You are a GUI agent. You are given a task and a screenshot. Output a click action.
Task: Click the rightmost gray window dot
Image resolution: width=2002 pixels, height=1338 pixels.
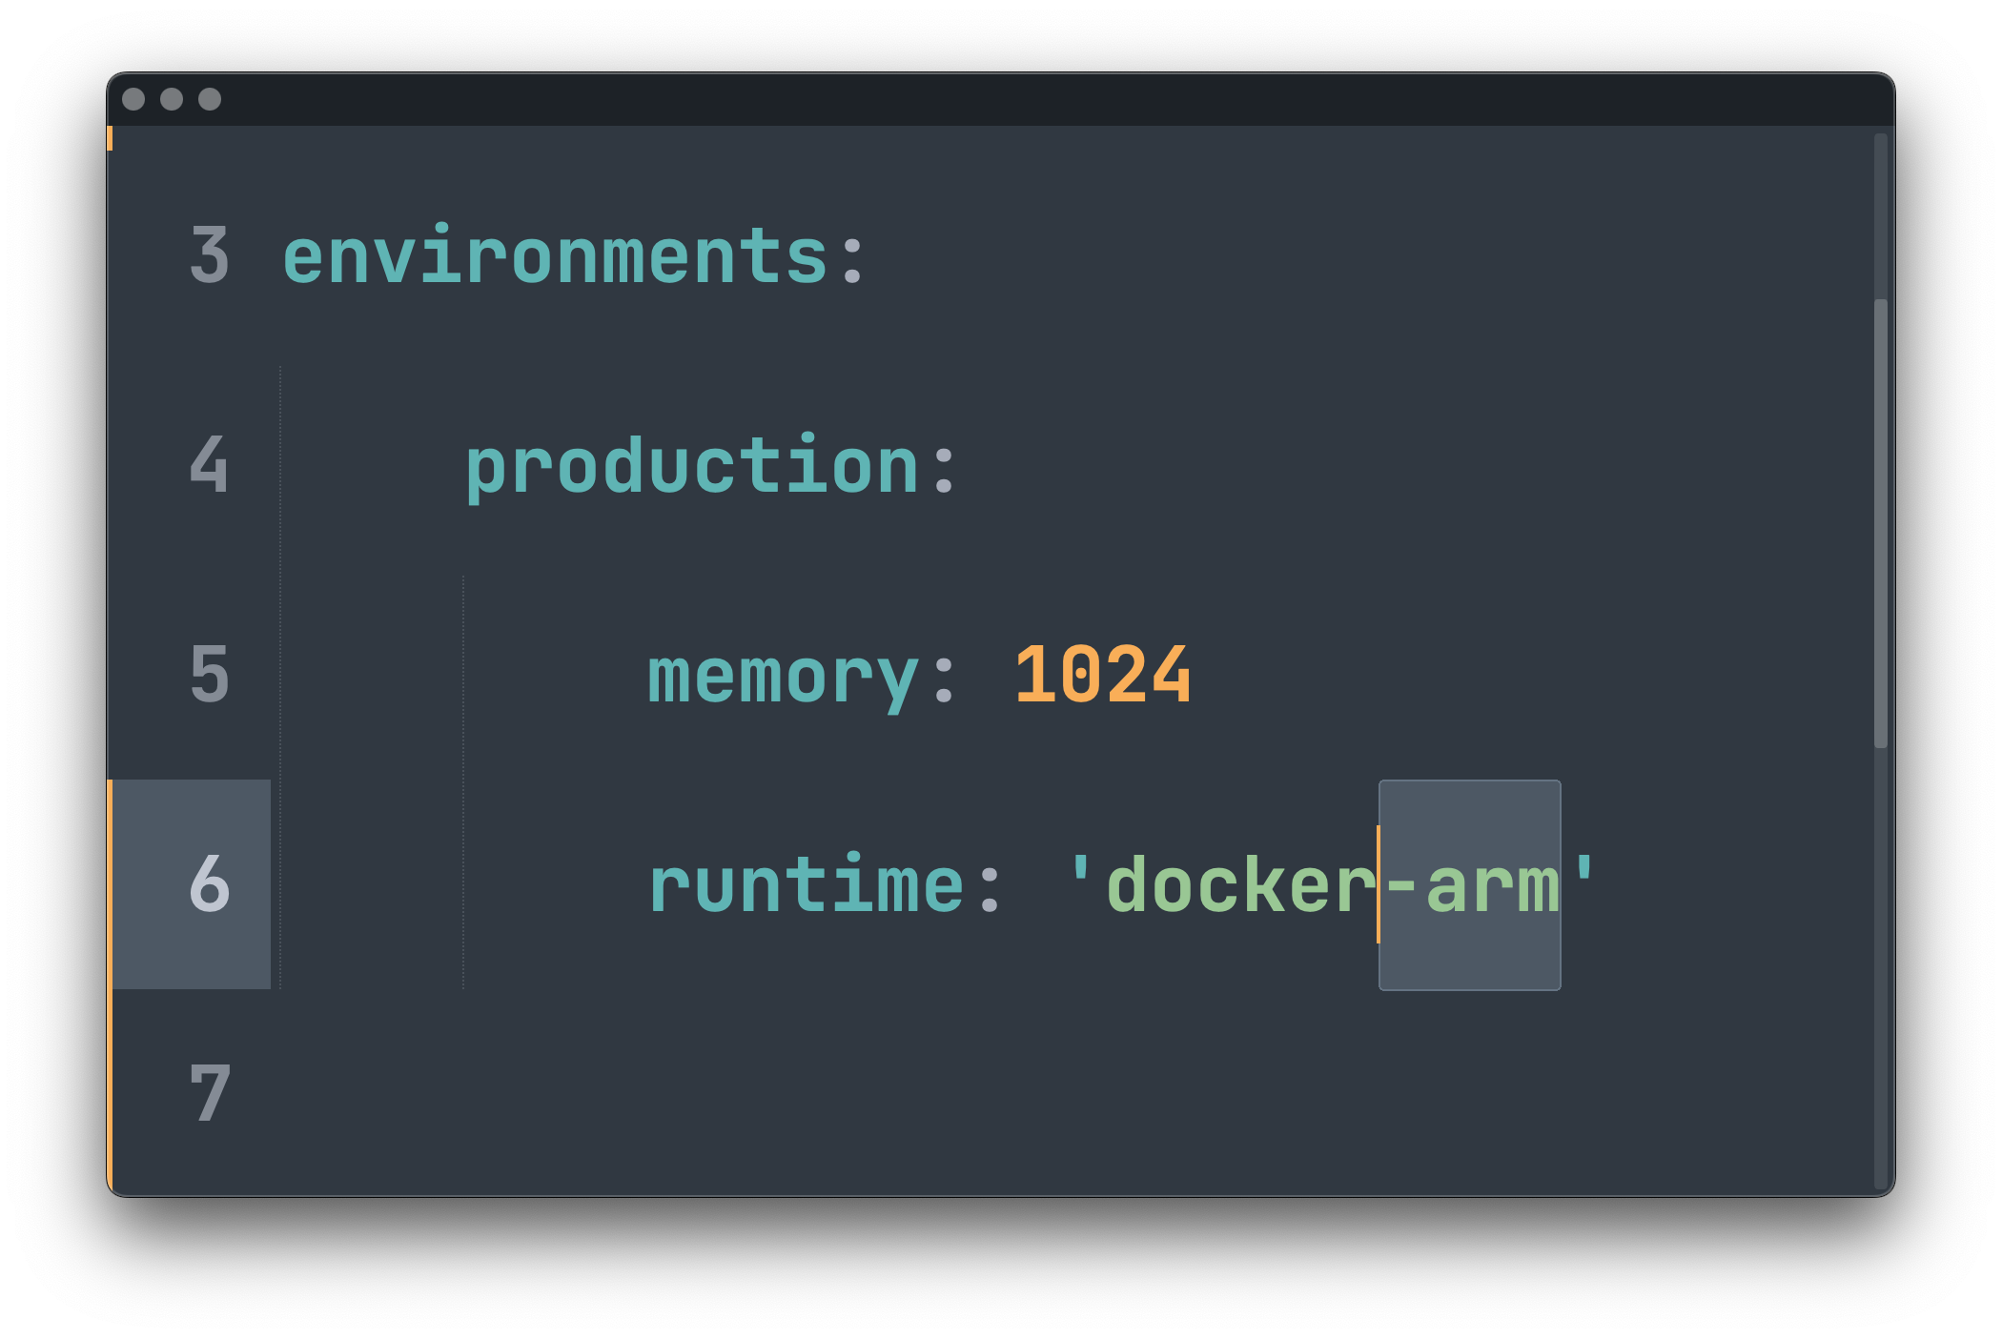click(x=210, y=99)
